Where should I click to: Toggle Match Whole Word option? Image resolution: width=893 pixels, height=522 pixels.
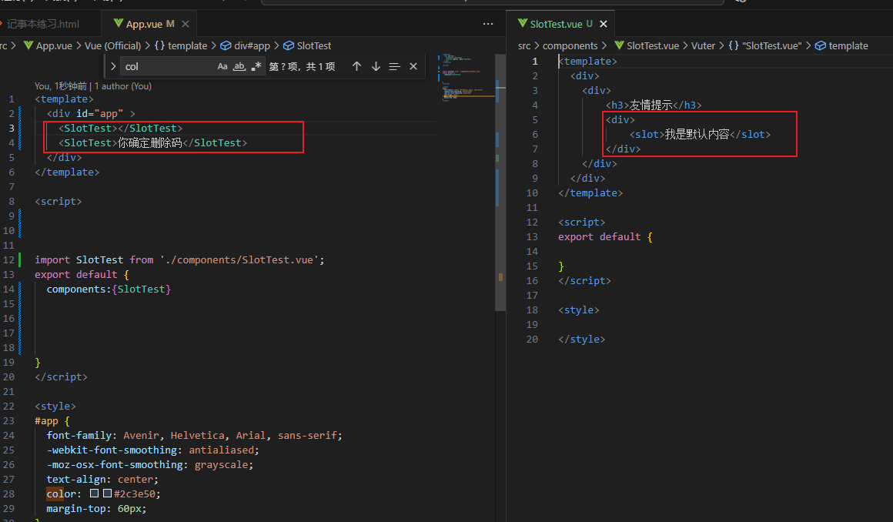[x=239, y=67]
